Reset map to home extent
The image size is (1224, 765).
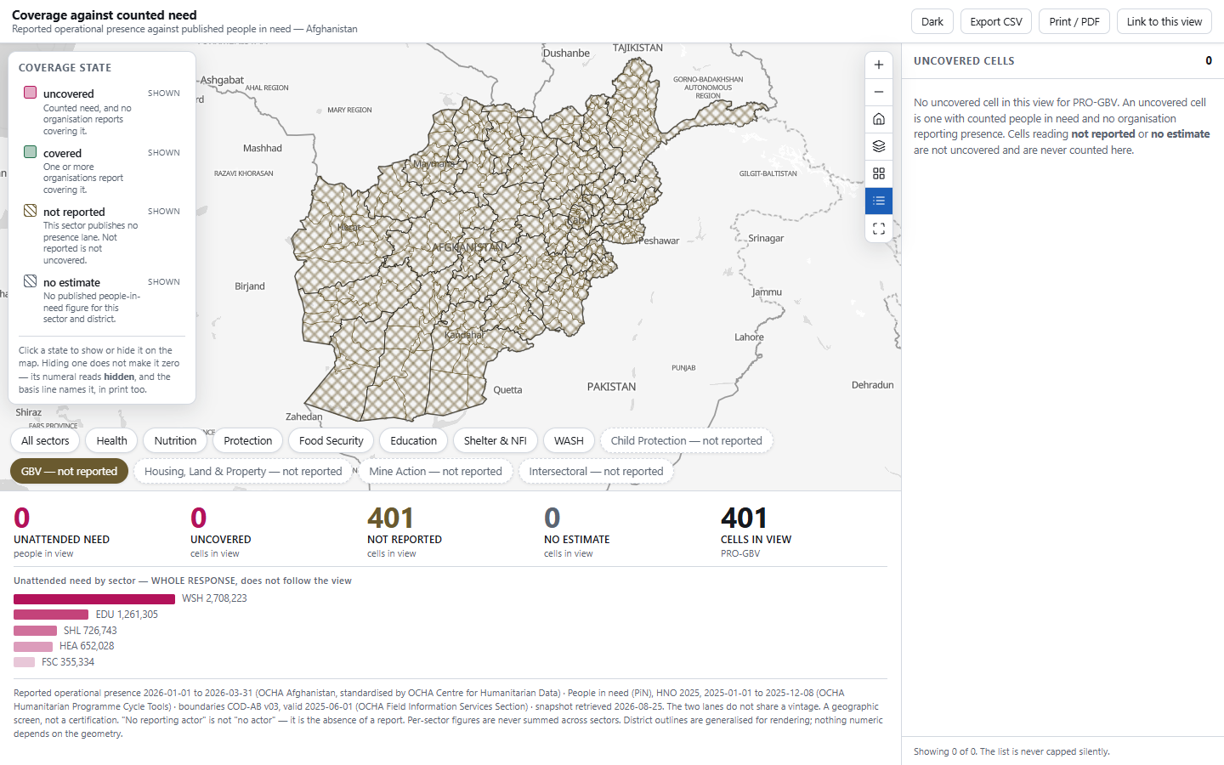point(879,119)
